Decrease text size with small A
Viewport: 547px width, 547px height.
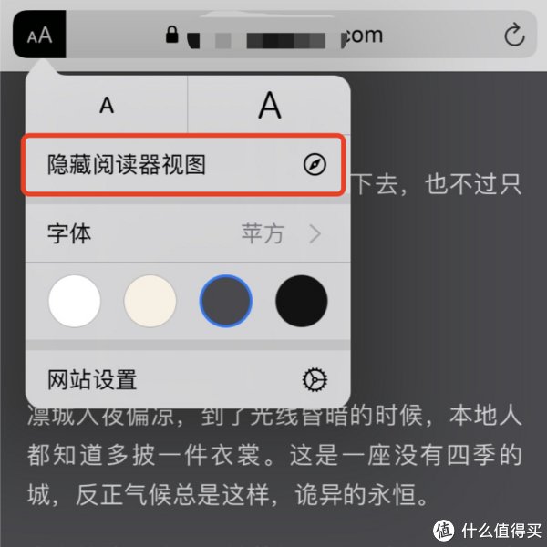tap(107, 105)
